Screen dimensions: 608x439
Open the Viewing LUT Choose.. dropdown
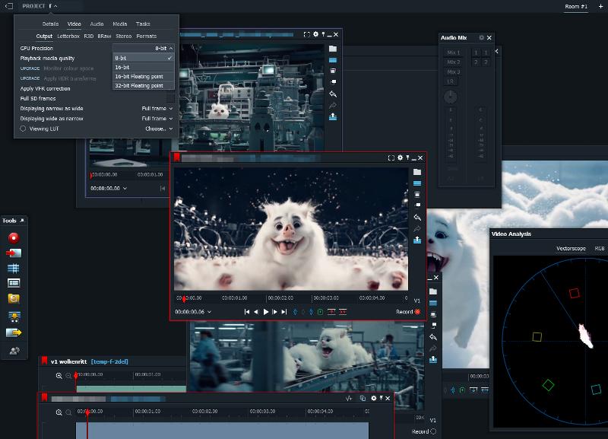tap(159, 129)
